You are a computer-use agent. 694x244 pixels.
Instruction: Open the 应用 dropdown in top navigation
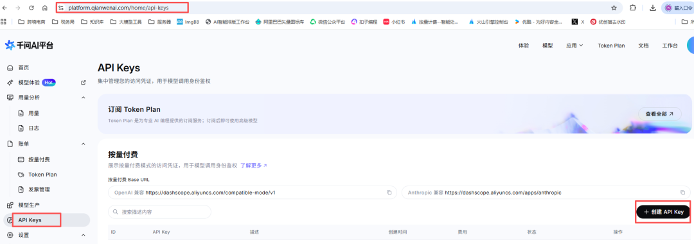(574, 46)
